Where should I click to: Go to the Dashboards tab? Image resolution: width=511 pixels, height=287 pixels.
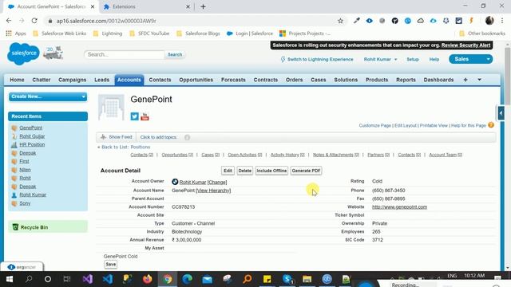(438, 80)
